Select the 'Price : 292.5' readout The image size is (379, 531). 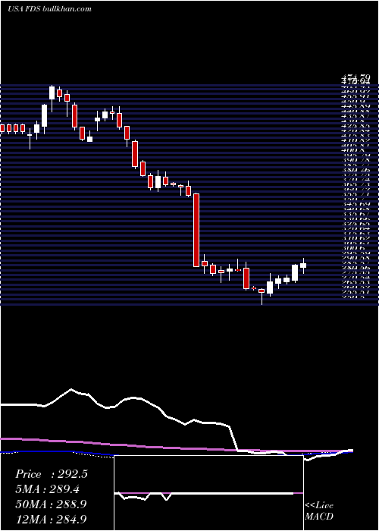click(x=52, y=474)
